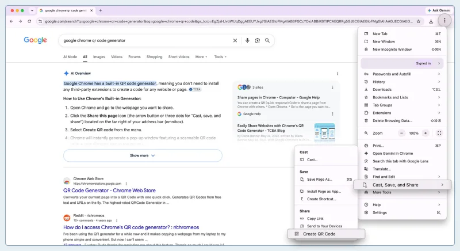
Task: Click the Google logo
Action: point(35,40)
